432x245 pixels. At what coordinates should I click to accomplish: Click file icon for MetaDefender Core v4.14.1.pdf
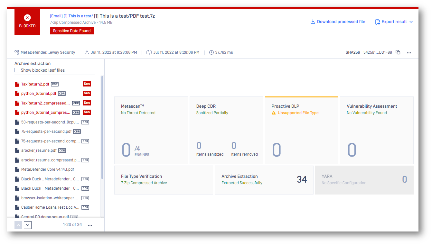[x=17, y=169]
